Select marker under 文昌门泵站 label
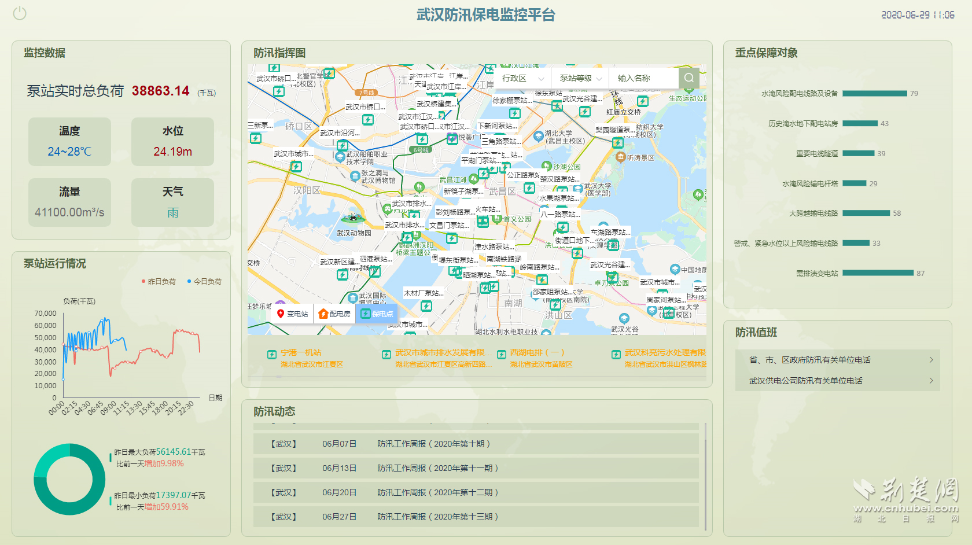 pos(452,238)
